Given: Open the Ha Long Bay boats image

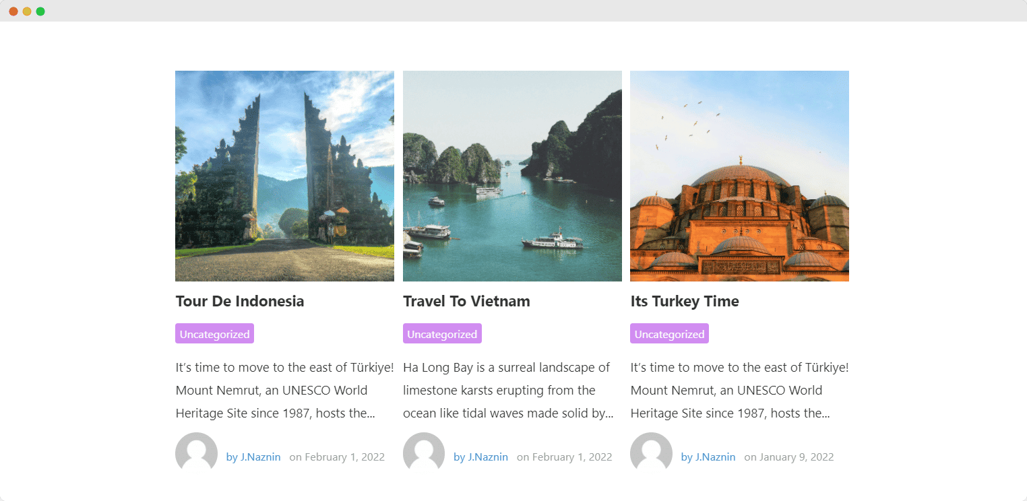Looking at the screenshot, I should point(512,176).
